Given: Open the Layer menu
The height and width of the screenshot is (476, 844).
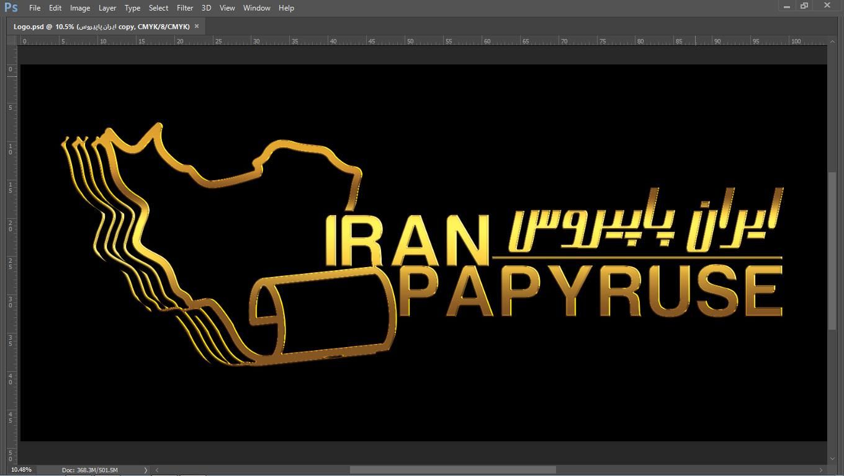Looking at the screenshot, I should [x=107, y=8].
